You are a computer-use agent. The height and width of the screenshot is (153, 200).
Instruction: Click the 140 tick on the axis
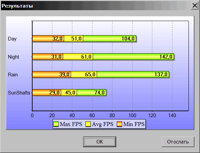point(172,115)
